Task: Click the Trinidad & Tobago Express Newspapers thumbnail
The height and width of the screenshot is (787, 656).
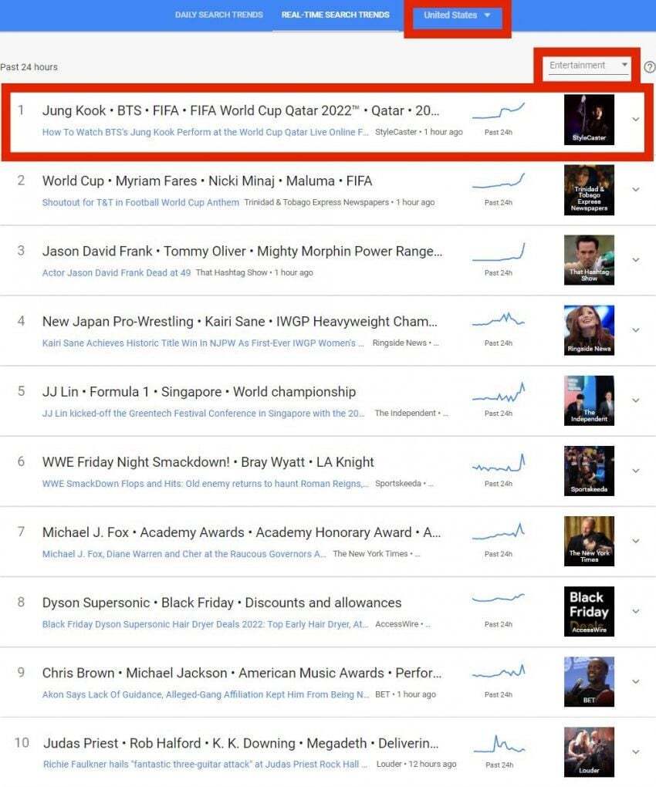Action: point(589,190)
